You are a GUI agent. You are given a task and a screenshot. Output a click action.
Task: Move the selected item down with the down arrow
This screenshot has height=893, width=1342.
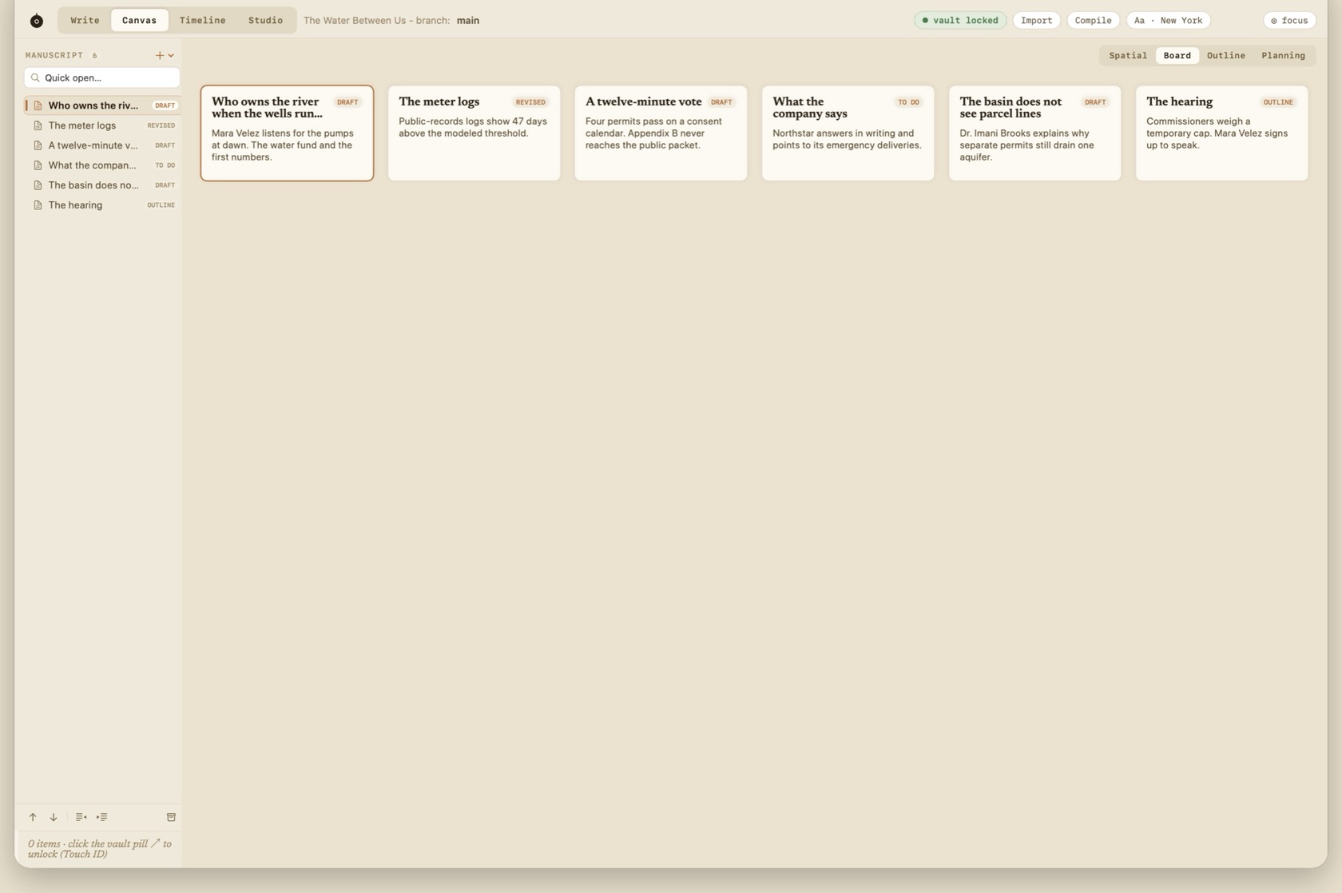coord(54,817)
